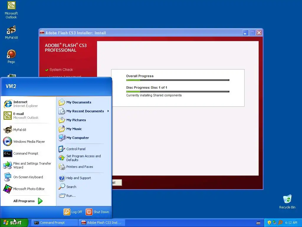
Task: Open Help and Support
Action: [x=75, y=178]
